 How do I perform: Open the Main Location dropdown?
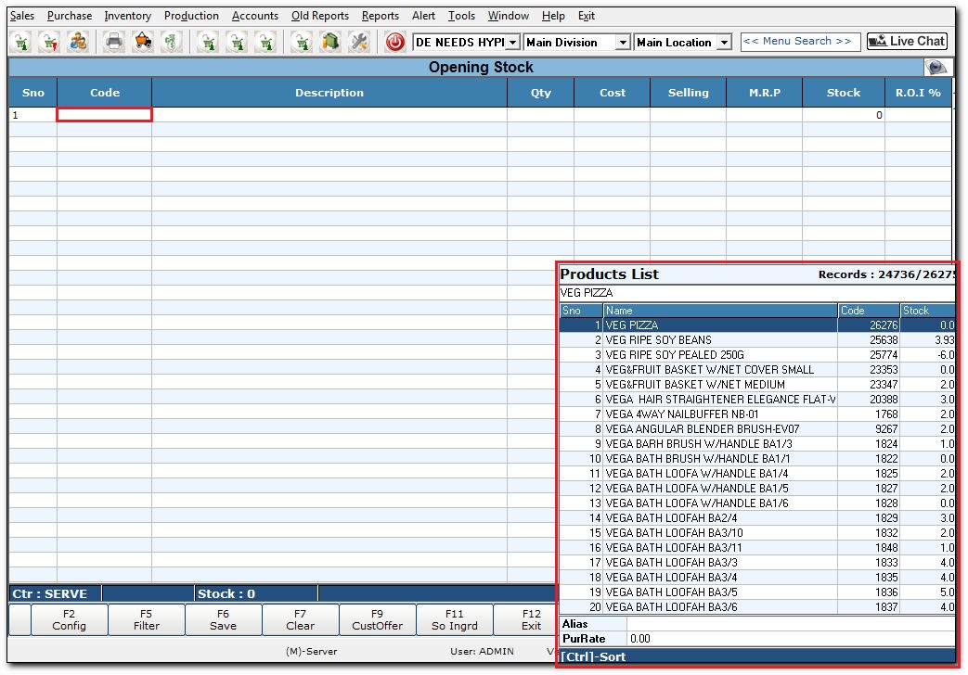[724, 43]
